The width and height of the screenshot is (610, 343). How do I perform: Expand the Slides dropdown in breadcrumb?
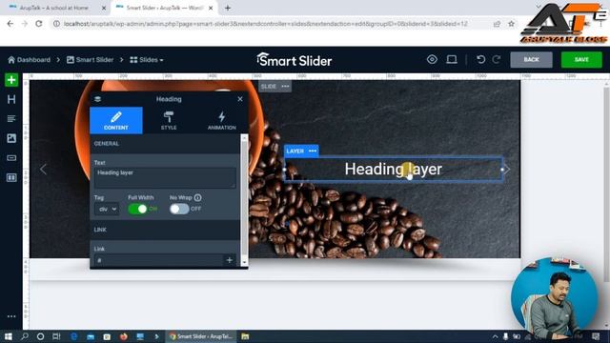pos(147,60)
